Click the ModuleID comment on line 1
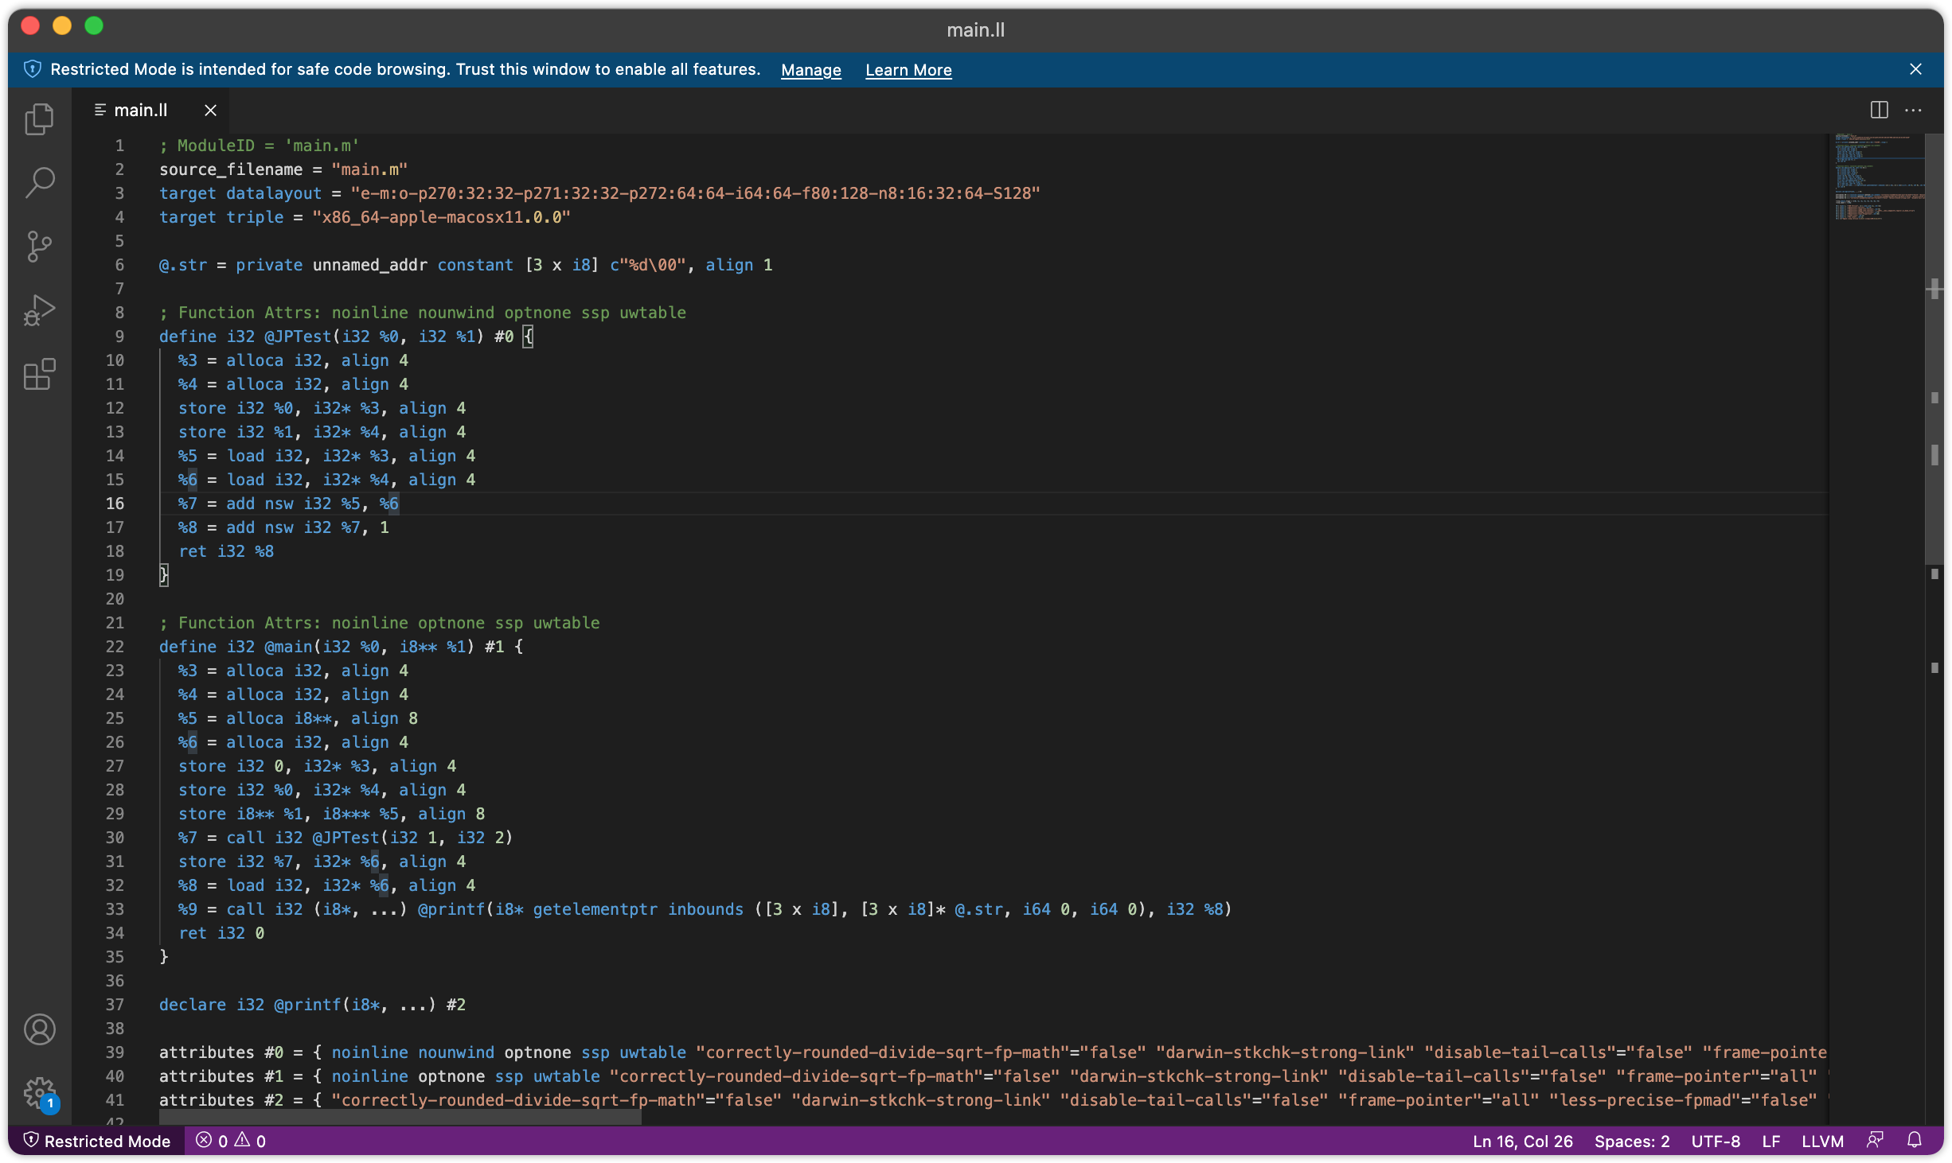 [260, 146]
